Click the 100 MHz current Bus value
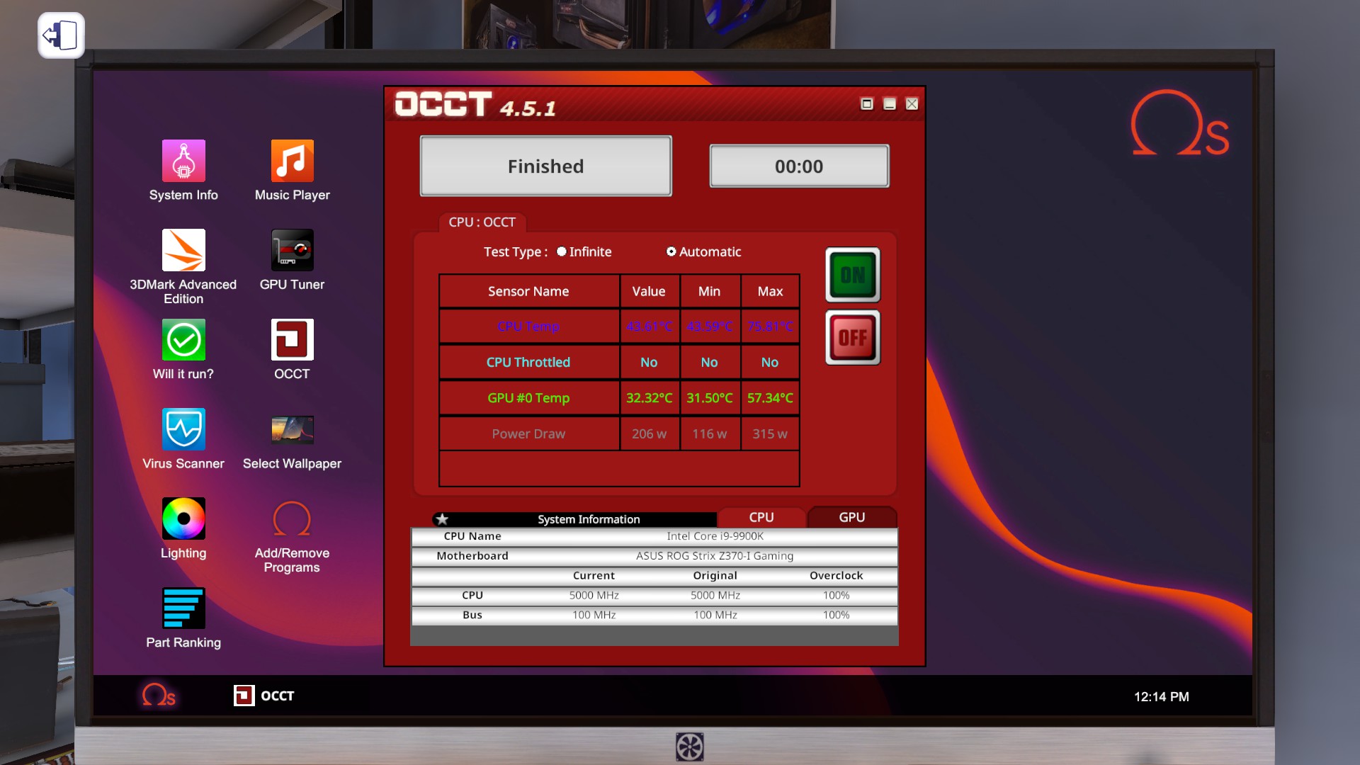This screenshot has width=1360, height=765. pos(594,615)
